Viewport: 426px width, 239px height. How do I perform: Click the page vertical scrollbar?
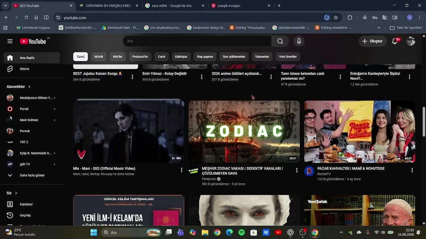point(424,121)
